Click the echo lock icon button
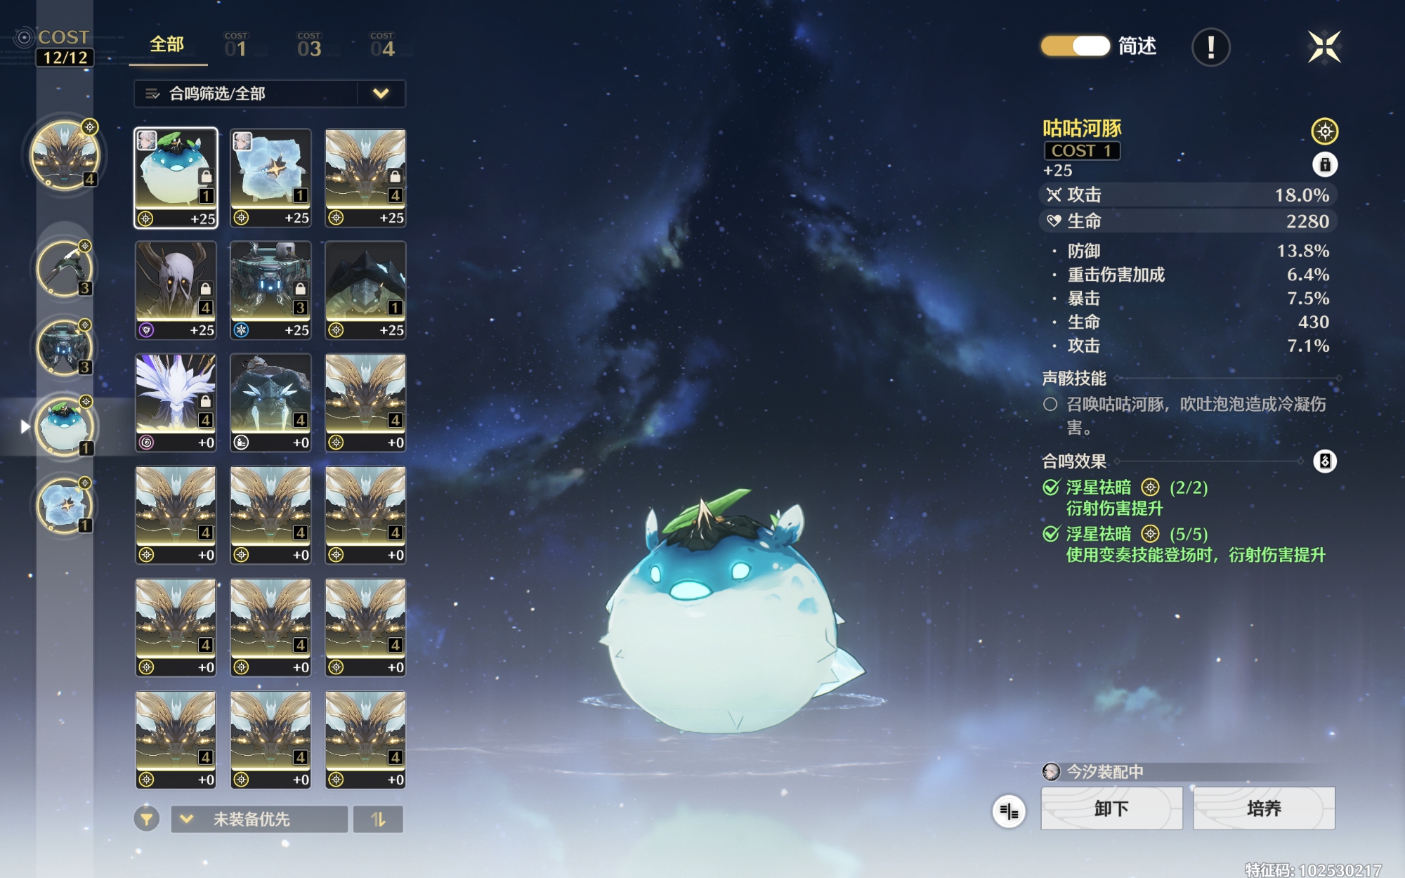Image resolution: width=1405 pixels, height=878 pixels. tap(1324, 164)
